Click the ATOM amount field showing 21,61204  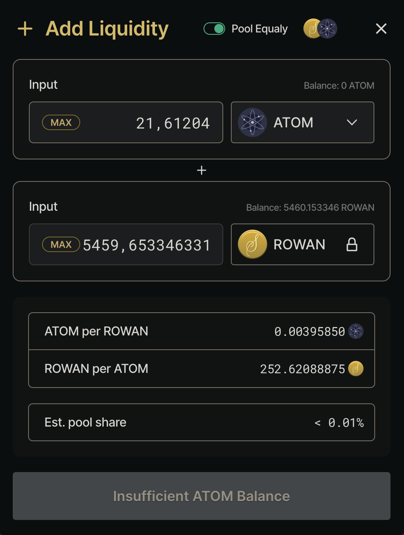162,123
